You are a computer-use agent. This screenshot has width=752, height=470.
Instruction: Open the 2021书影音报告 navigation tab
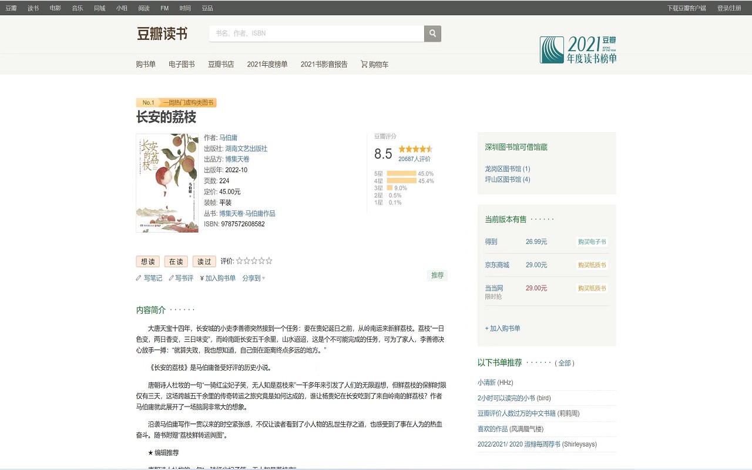[324, 64]
